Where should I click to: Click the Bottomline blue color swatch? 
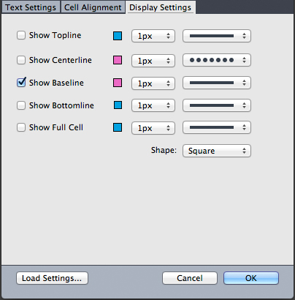click(118, 105)
